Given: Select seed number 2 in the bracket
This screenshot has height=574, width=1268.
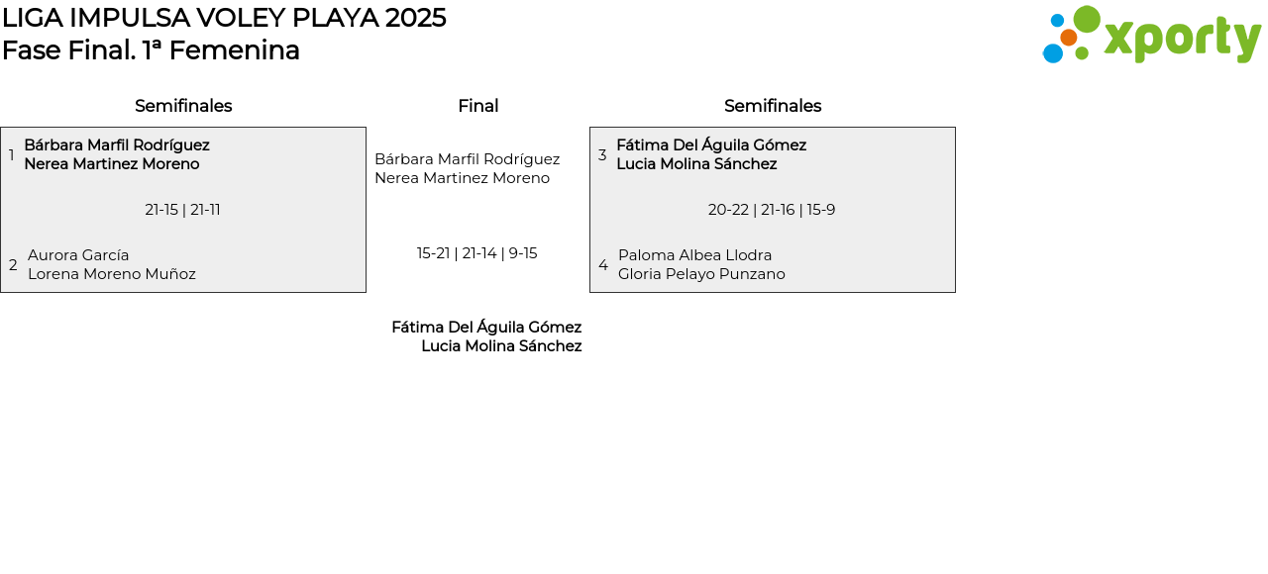Looking at the screenshot, I should (13, 265).
